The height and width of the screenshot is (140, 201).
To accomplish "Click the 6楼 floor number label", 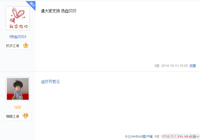I will pyautogui.click(x=157, y=136).
